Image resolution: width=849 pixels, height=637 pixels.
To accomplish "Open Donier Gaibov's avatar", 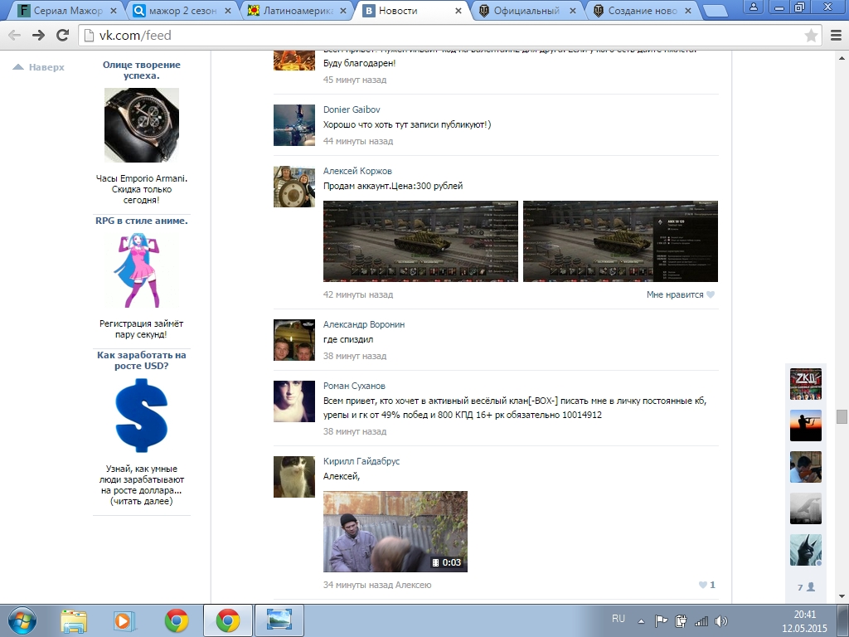I will [x=294, y=125].
